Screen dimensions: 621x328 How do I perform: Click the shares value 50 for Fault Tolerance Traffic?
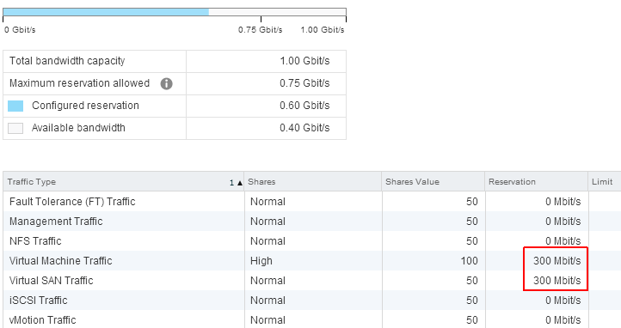coord(471,202)
